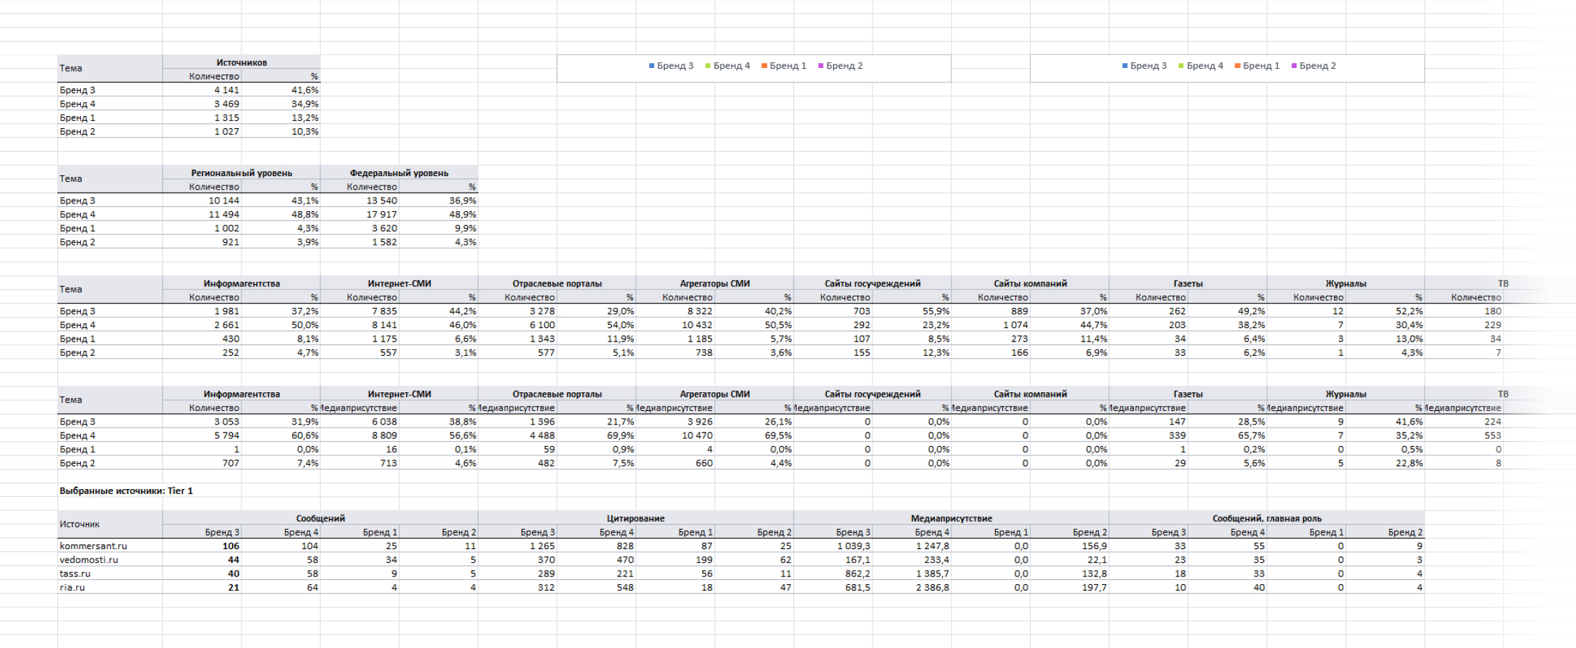Click the 'Цитирование' header cell
The width and height of the screenshot is (1576, 648).
click(635, 518)
